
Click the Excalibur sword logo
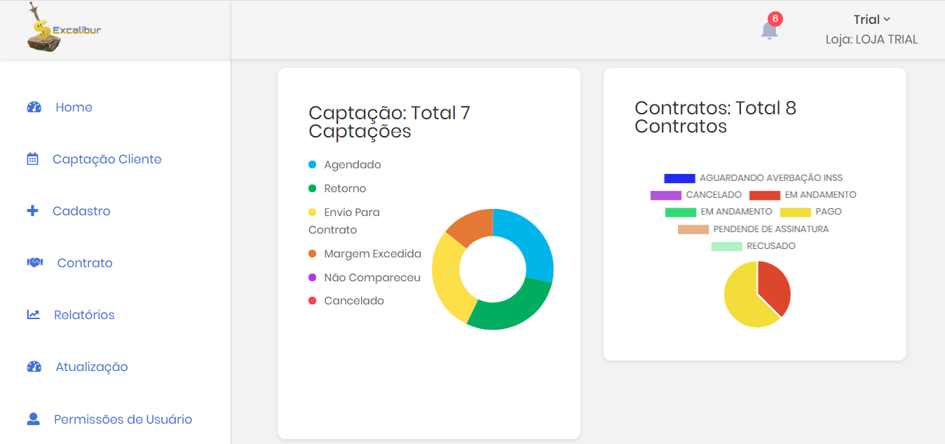point(45,29)
